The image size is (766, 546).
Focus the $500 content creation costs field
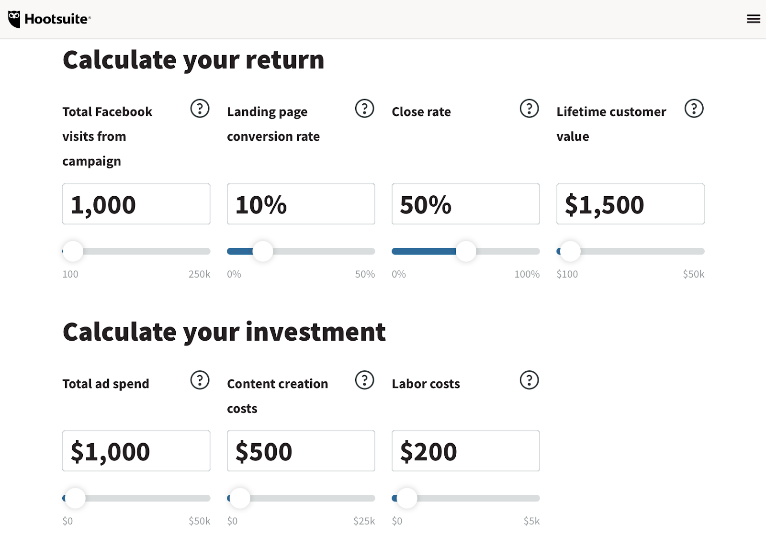[301, 451]
